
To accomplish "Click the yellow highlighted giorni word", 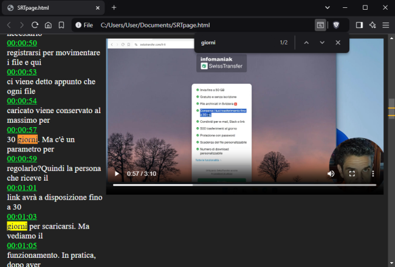I will 17,226.
